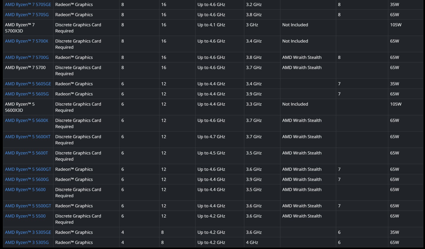Open the AMD Ryzen 5 5600 link

[x=25, y=189]
